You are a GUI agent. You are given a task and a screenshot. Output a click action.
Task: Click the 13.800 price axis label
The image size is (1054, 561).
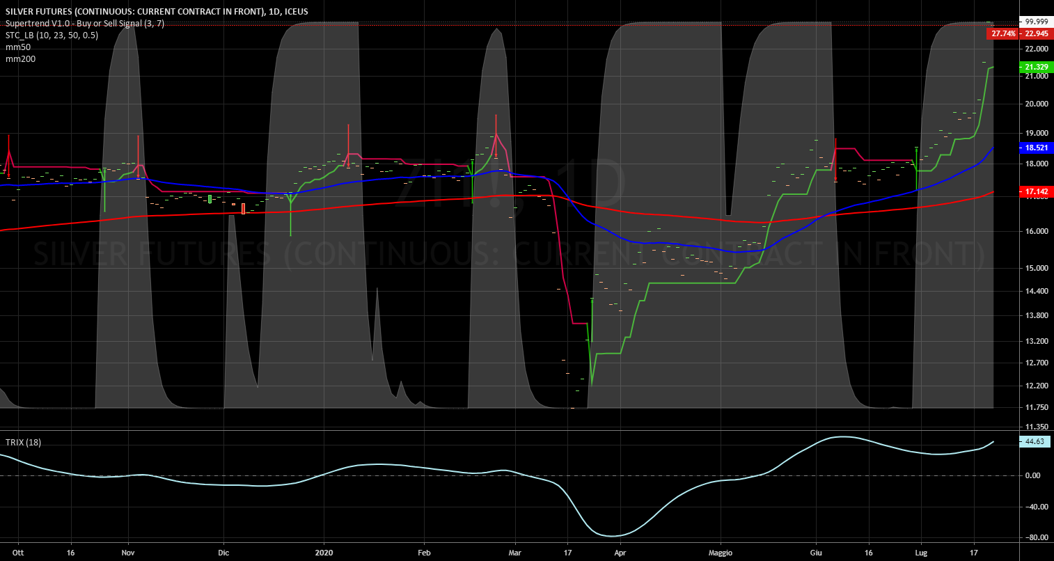1036,315
